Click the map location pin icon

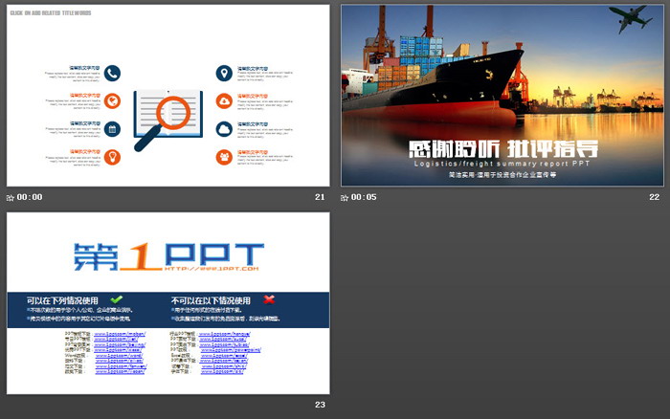point(223,73)
